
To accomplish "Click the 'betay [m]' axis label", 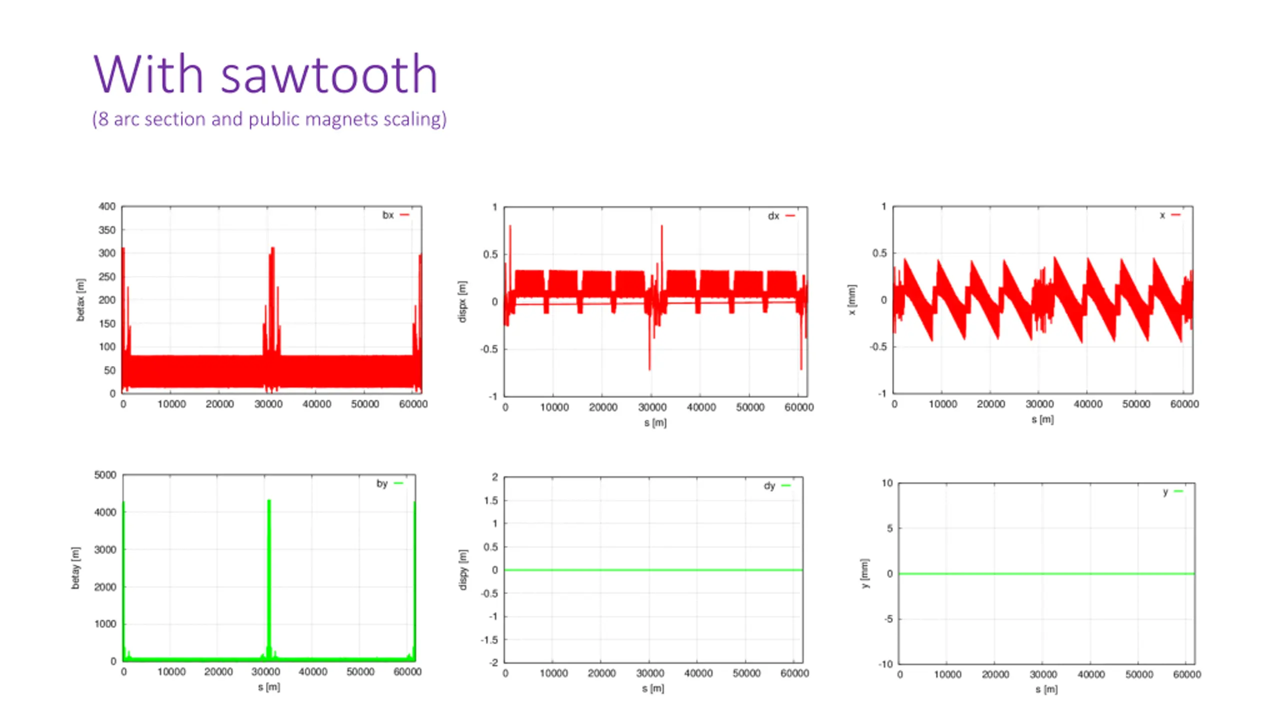I will tap(75, 568).
